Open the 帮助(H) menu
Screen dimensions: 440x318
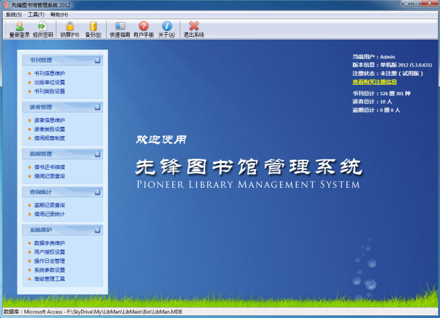coord(59,15)
